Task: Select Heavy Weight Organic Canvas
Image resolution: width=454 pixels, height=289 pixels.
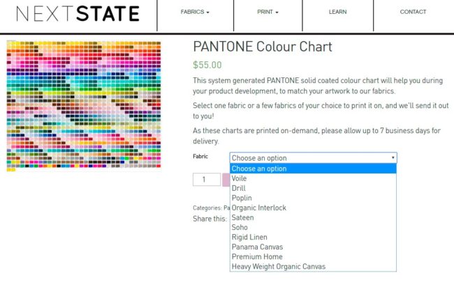Action: pos(278,267)
